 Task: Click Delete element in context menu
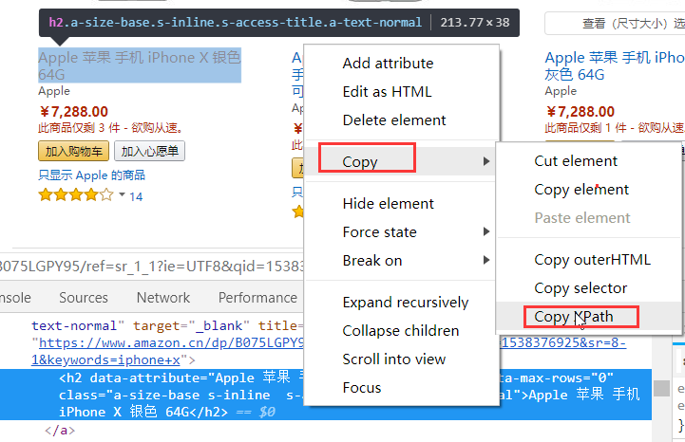(x=394, y=120)
